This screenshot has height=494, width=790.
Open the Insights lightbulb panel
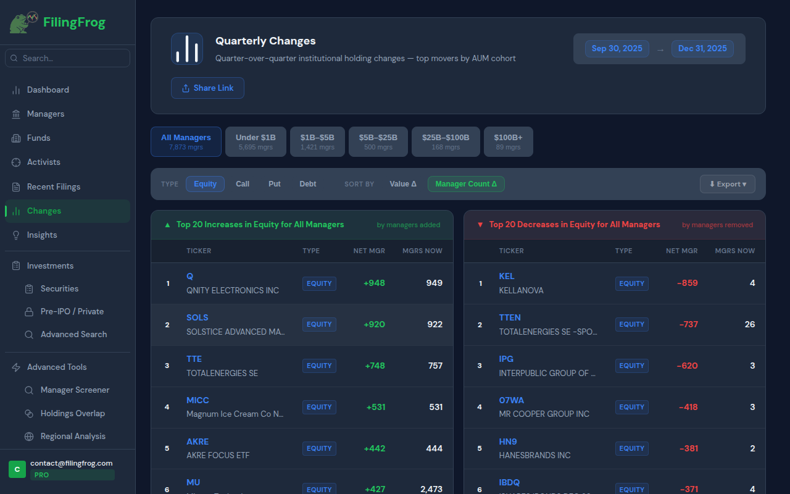point(41,235)
